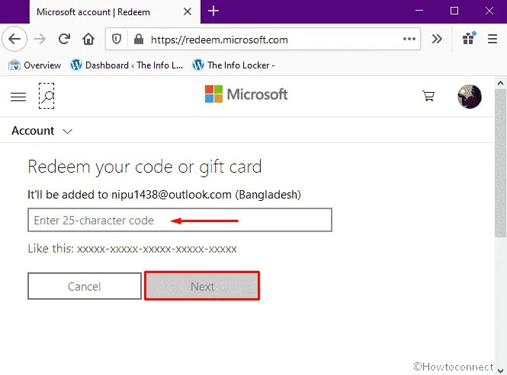
Task: View site info via the padlock icon
Action: (139, 40)
